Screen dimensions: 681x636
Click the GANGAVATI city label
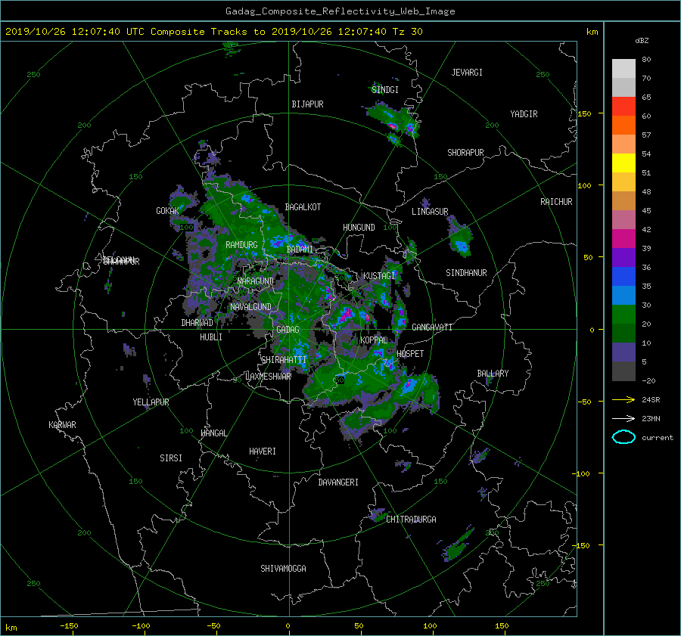[x=432, y=327]
